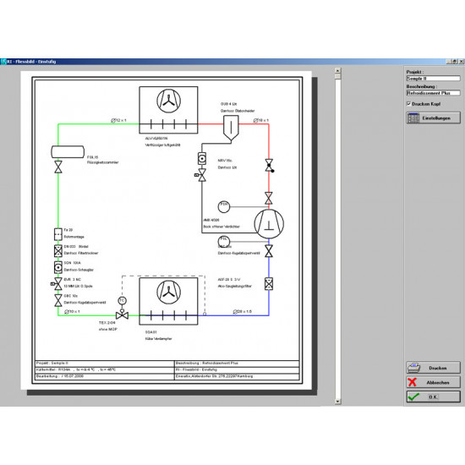
Task: Cancel with the Abbrechen button
Action: pyautogui.click(x=433, y=382)
